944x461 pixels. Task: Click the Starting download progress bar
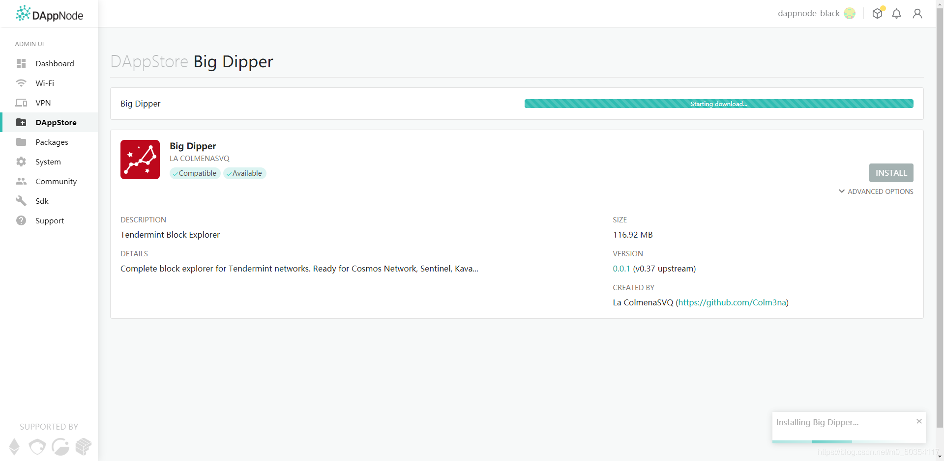[x=719, y=104]
